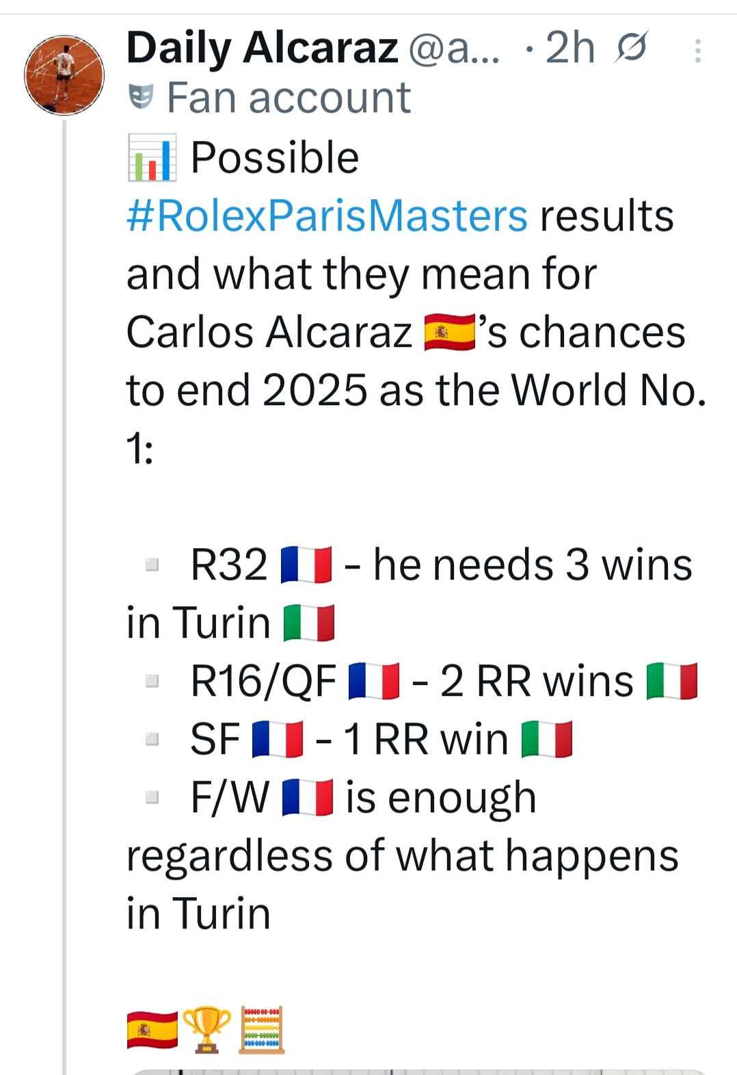Open the #RolexParisMasters hashtag
The image size is (737, 1075).
coord(327,216)
